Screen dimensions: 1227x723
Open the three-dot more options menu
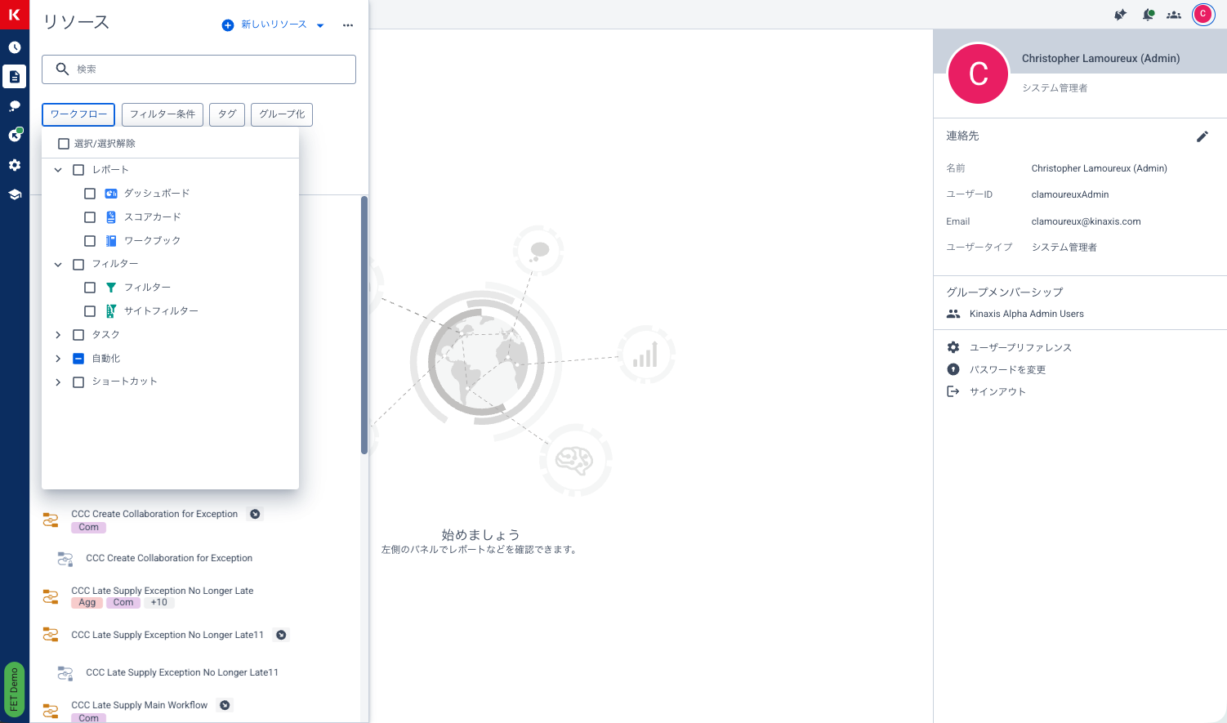click(x=348, y=25)
